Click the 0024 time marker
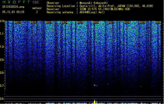164x104 pixels. coord(64,22)
